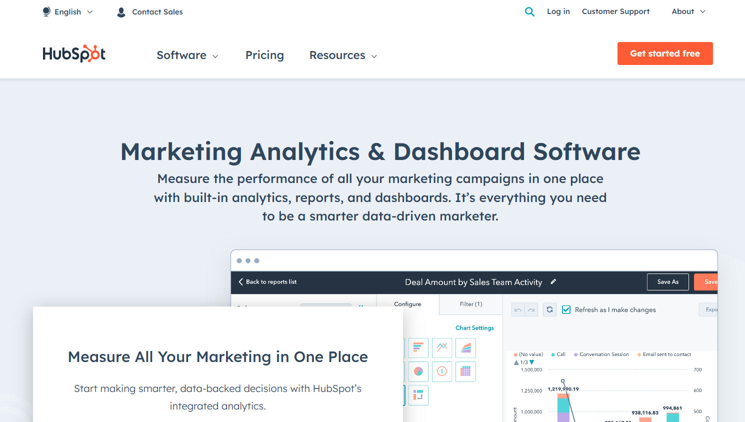This screenshot has width=745, height=422.
Task: Select the area chart type icon
Action: click(465, 347)
